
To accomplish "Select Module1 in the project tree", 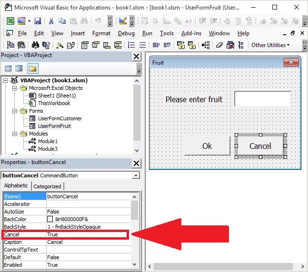I will coord(48,141).
